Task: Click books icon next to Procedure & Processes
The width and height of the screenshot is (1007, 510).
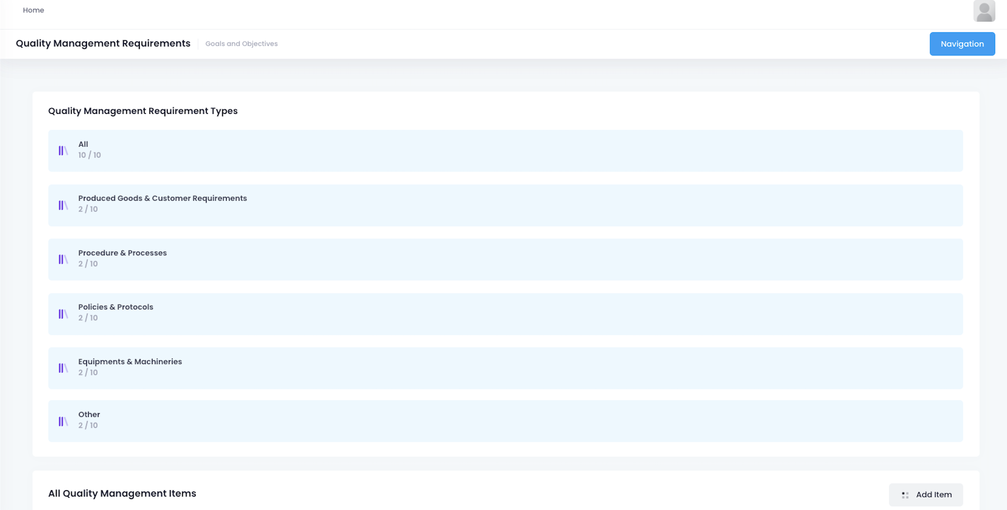Action: tap(63, 259)
